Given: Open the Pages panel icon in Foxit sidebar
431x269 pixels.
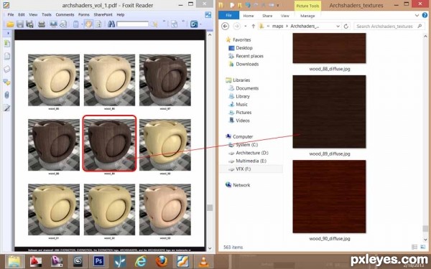Looking at the screenshot, I should 7,56.
